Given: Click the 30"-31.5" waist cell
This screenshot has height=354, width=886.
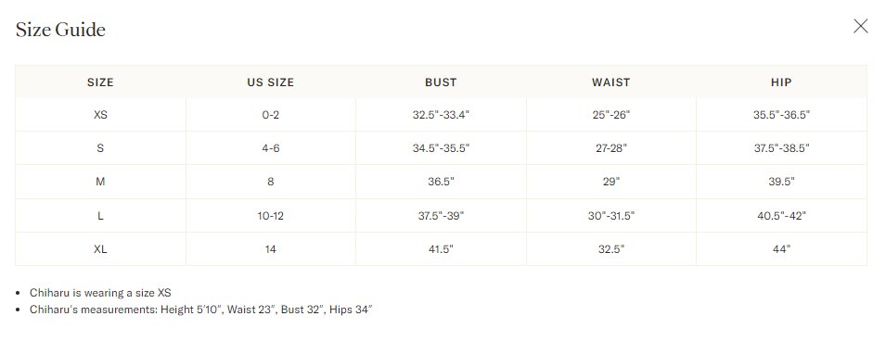Looking at the screenshot, I should coord(610,216).
